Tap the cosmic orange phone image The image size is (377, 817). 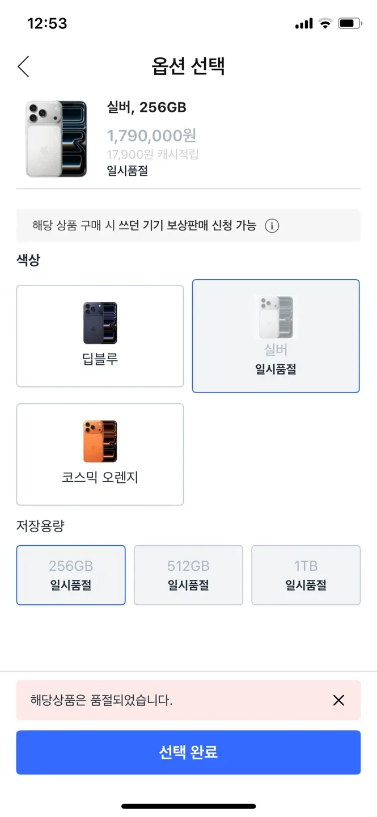100,441
